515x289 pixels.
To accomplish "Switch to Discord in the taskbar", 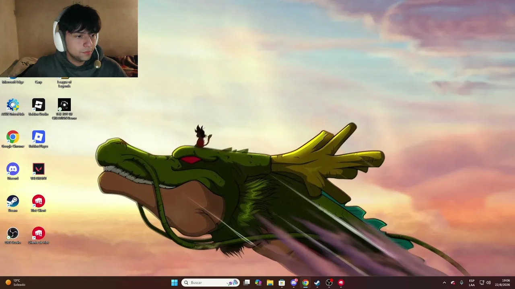I will (x=294, y=283).
